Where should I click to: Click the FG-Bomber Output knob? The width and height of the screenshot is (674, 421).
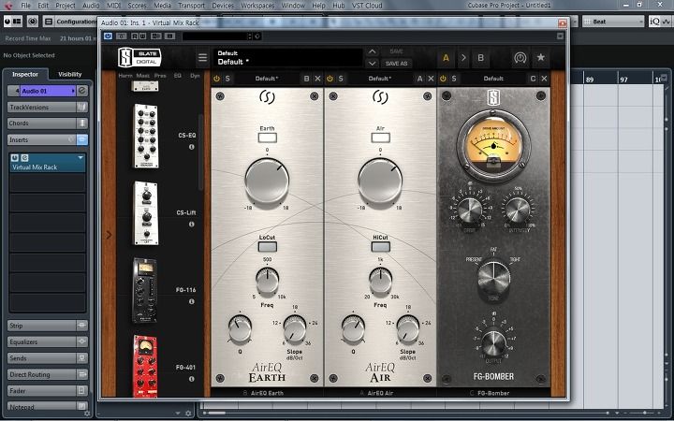pos(493,343)
